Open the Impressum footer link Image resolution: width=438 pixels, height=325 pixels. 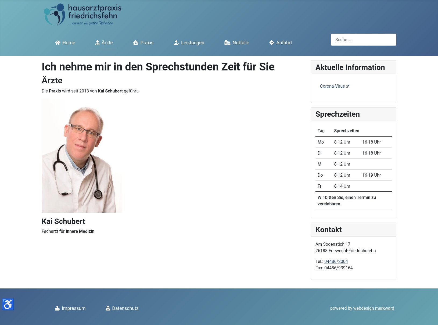pos(74,308)
